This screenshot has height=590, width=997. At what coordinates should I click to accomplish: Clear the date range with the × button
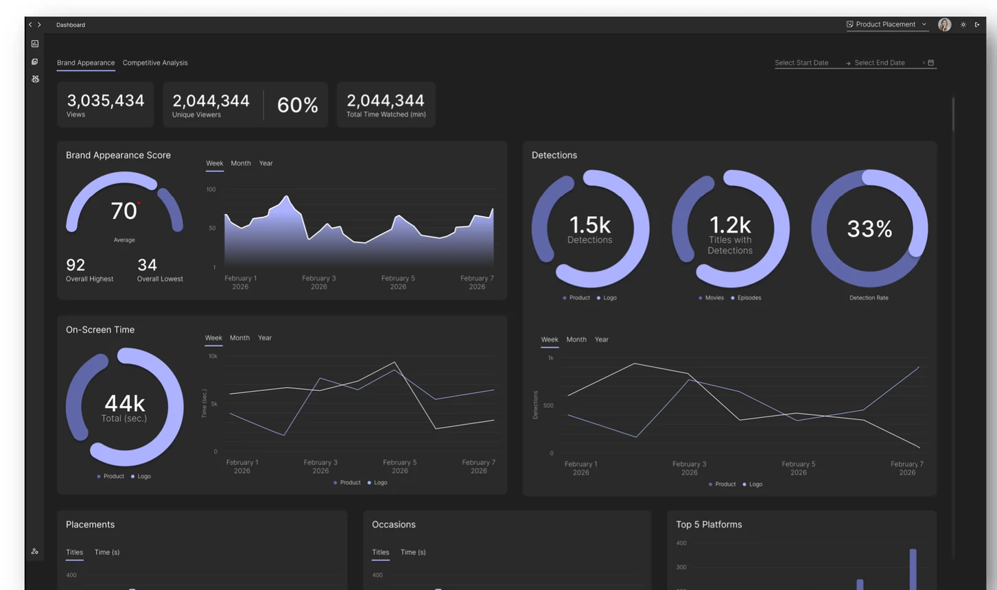pos(923,62)
